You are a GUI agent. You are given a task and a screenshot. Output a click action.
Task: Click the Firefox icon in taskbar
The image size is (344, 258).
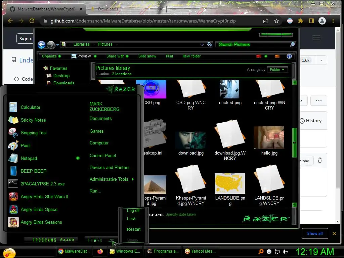coord(100,251)
